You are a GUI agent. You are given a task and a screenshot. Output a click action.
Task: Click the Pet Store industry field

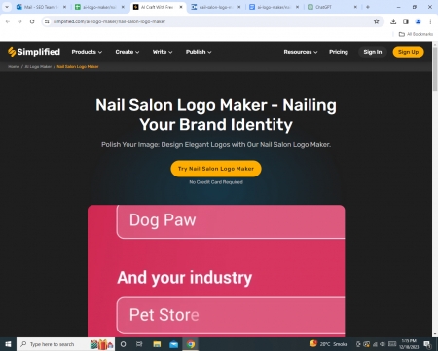231,315
